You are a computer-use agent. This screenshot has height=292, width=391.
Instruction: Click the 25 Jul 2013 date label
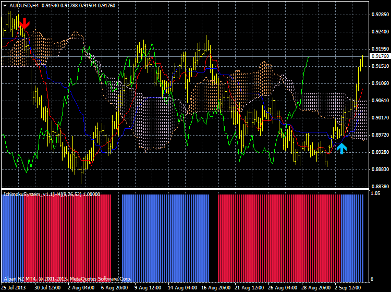click(14, 288)
